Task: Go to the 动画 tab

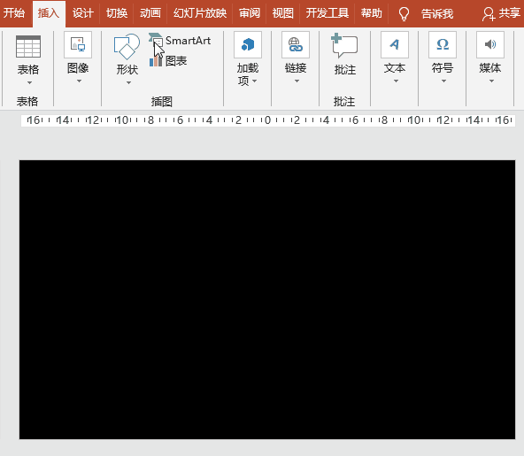Action: point(150,13)
